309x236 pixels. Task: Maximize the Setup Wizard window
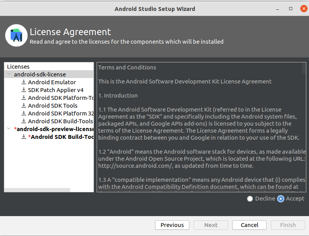pos(291,9)
